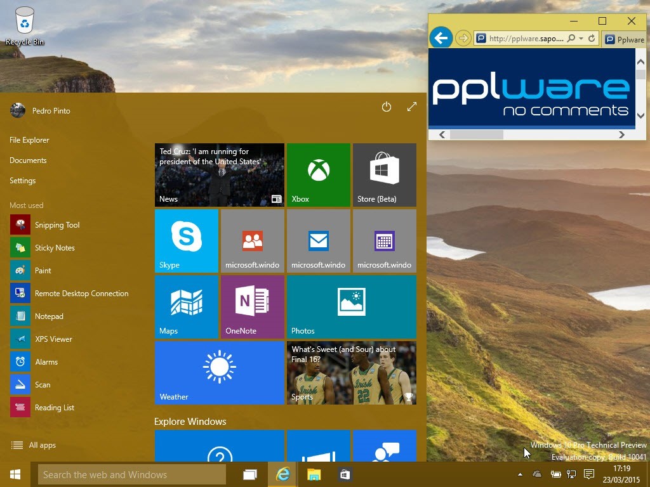
Task: Open the People tile with orange icon
Action: coord(253,240)
